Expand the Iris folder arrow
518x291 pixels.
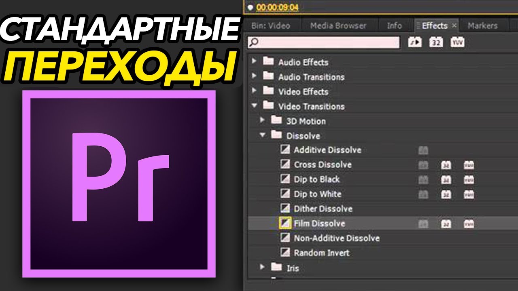pos(263,267)
